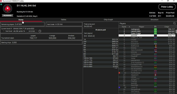Select player emrozy row
Screen dimensions: 177x94
point(147,52)
